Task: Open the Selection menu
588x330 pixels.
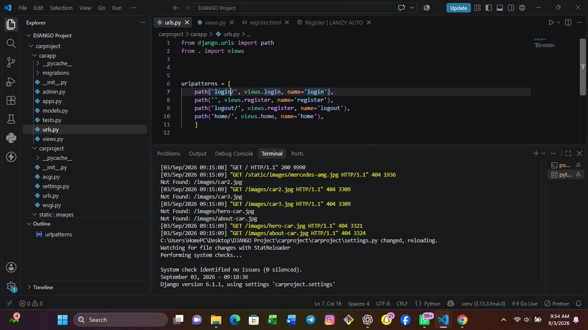Action: [61, 8]
